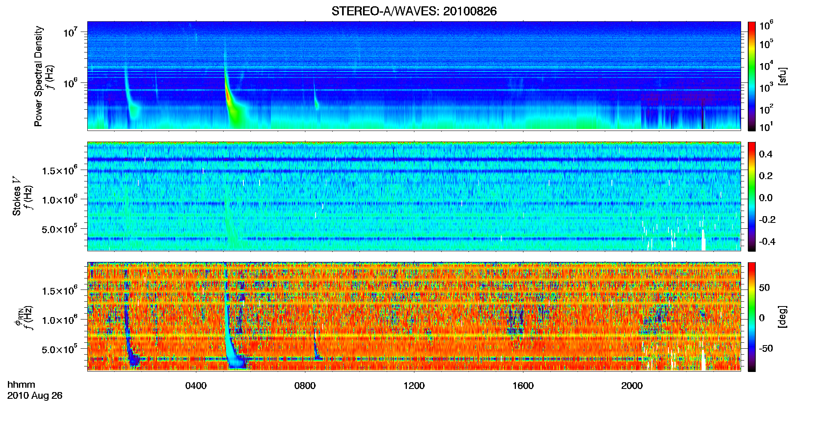The image size is (828, 426).
Task: Click the 1.5×10^6 tick of Stokes V panel
Action: (x=60, y=170)
